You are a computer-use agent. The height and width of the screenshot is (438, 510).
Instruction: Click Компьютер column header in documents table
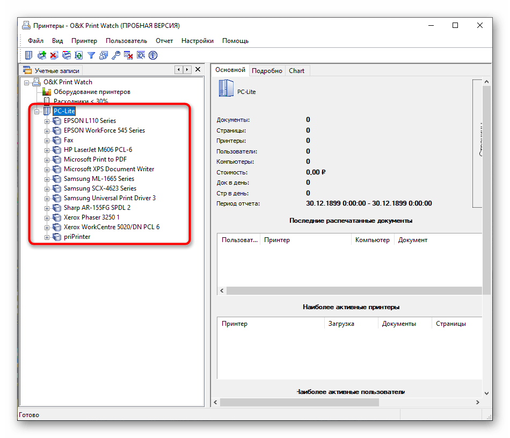pos(373,240)
